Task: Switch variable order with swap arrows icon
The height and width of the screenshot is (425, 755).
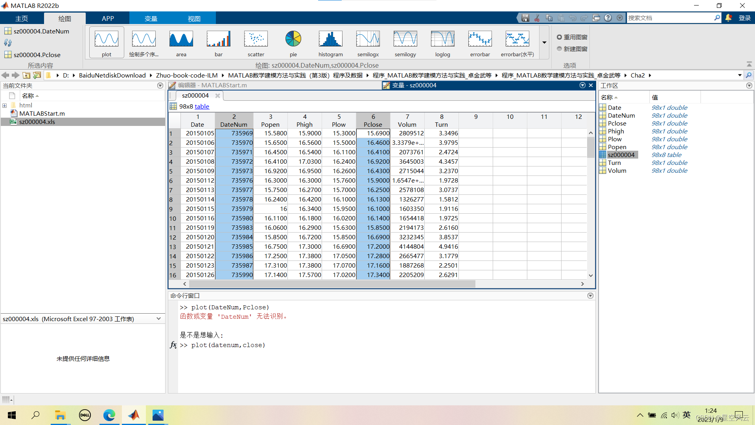Action: (8, 43)
